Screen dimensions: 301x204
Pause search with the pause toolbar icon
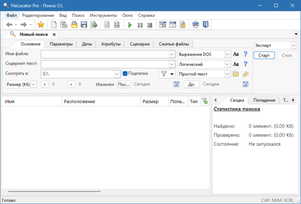pyautogui.click(x=140, y=25)
